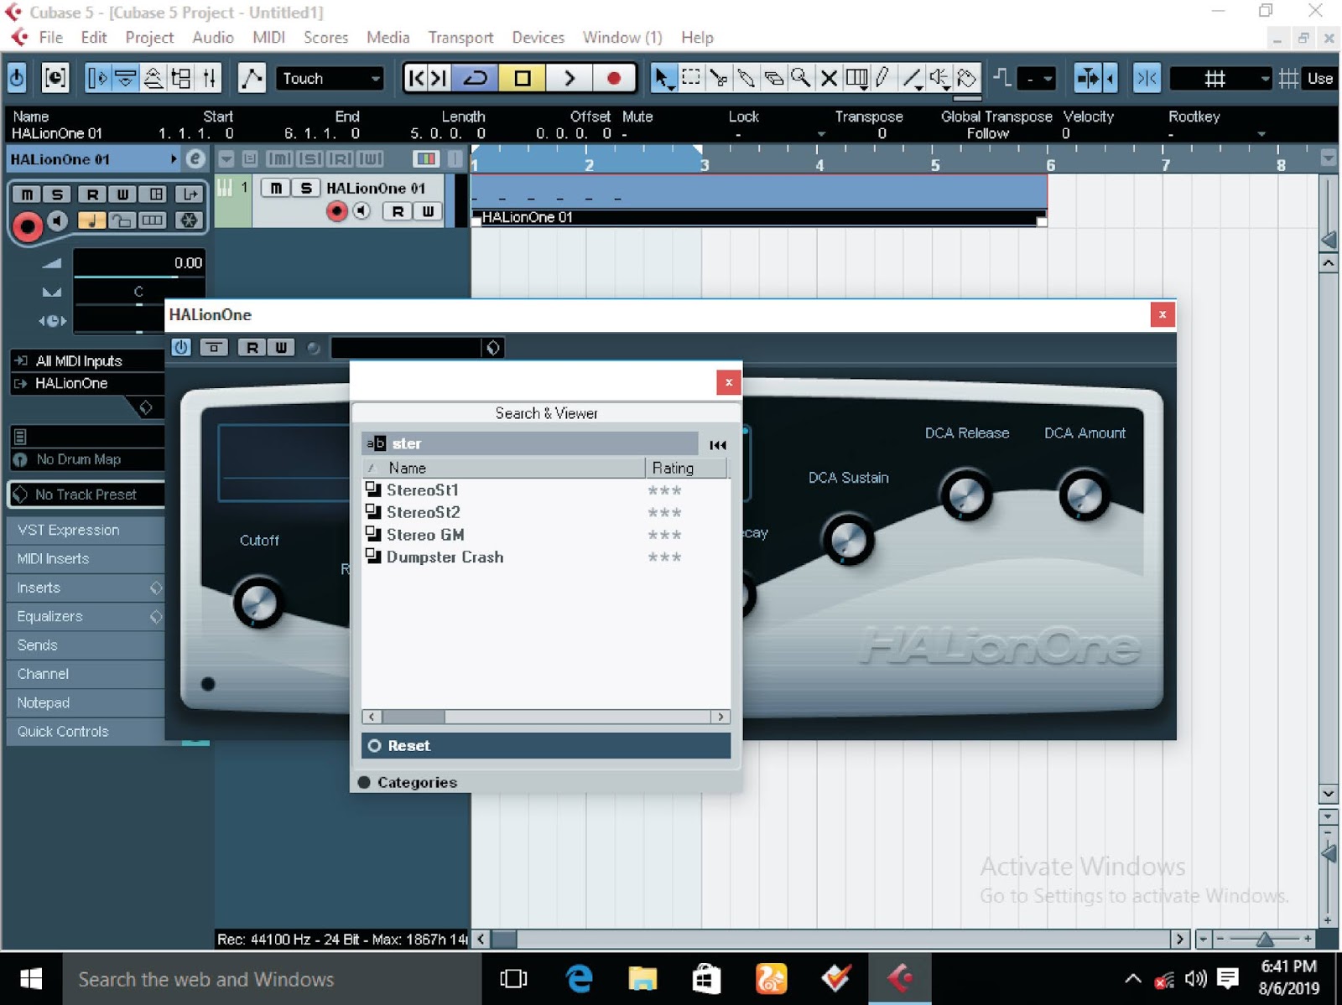This screenshot has width=1342, height=1005.
Task: Open Edit Instrument 'e' button in Inspector
Action: click(195, 158)
